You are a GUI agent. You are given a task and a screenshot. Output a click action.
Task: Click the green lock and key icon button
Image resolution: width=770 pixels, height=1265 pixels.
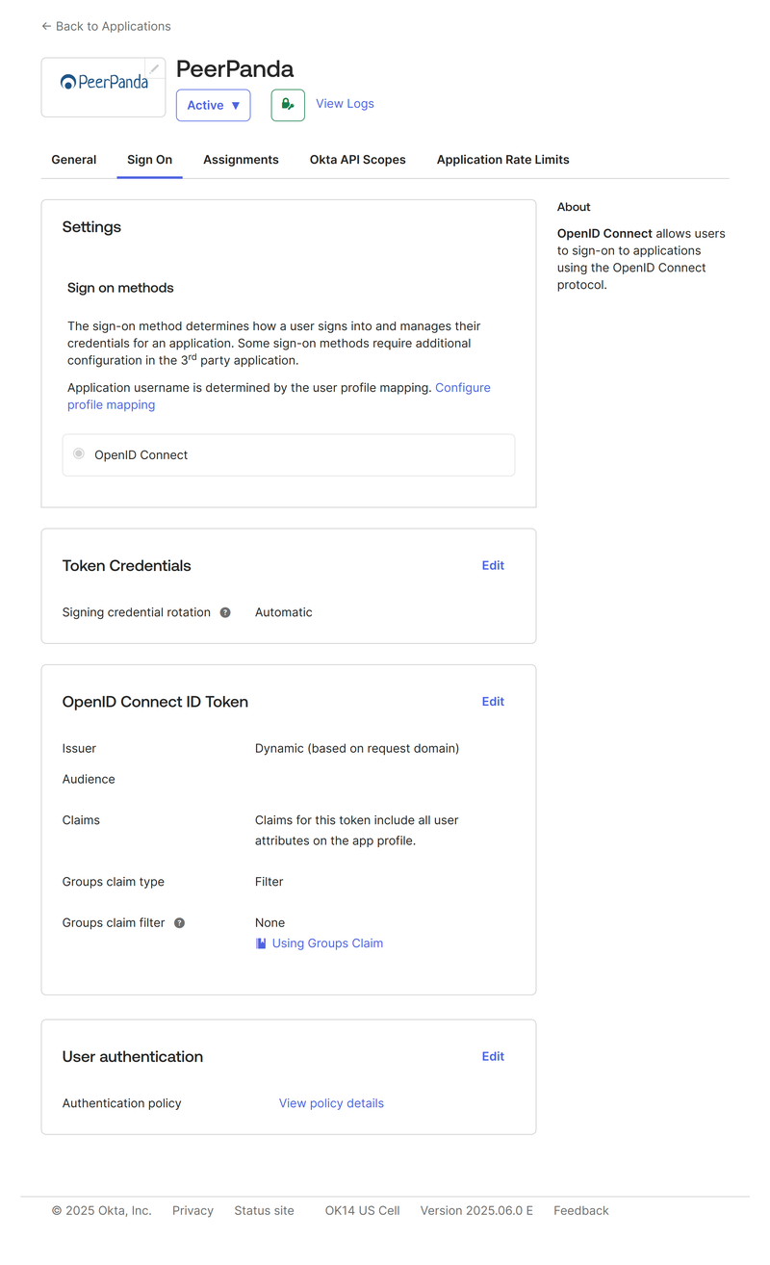288,105
